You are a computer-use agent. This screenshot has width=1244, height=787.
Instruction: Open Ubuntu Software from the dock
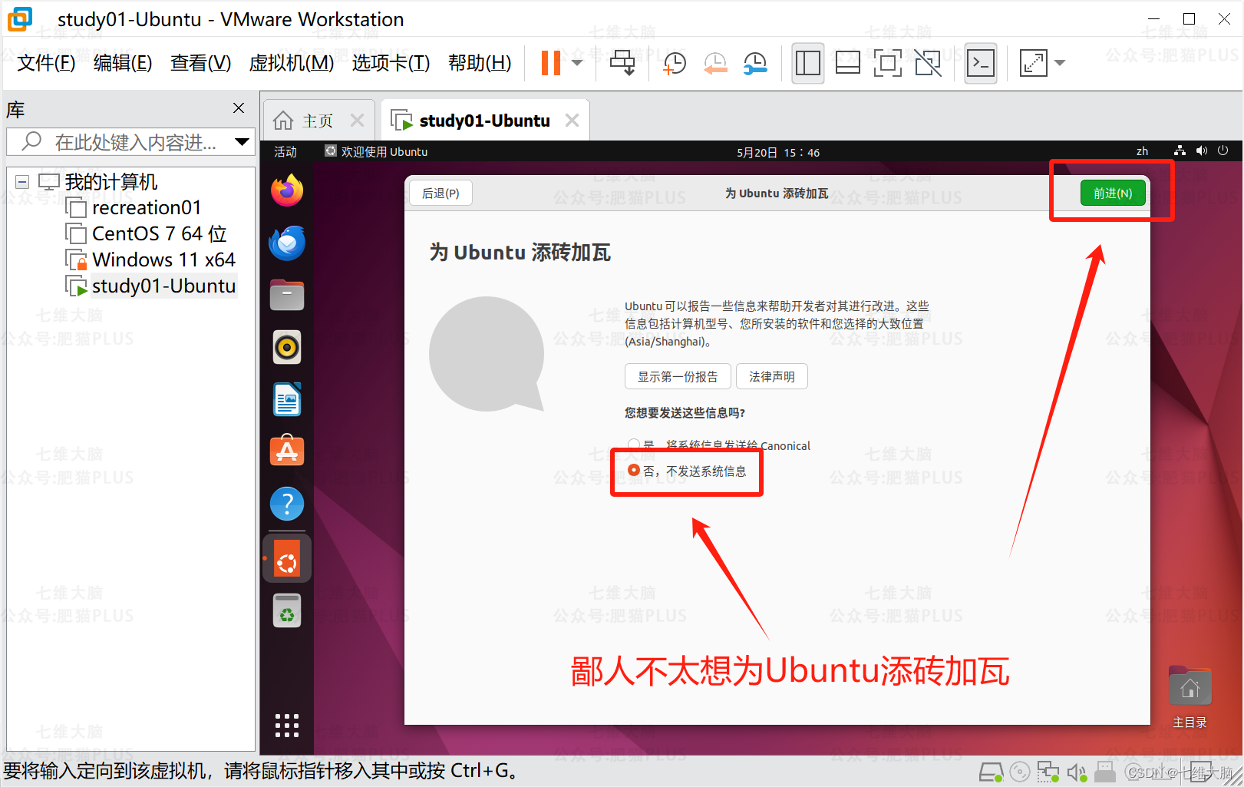(287, 451)
